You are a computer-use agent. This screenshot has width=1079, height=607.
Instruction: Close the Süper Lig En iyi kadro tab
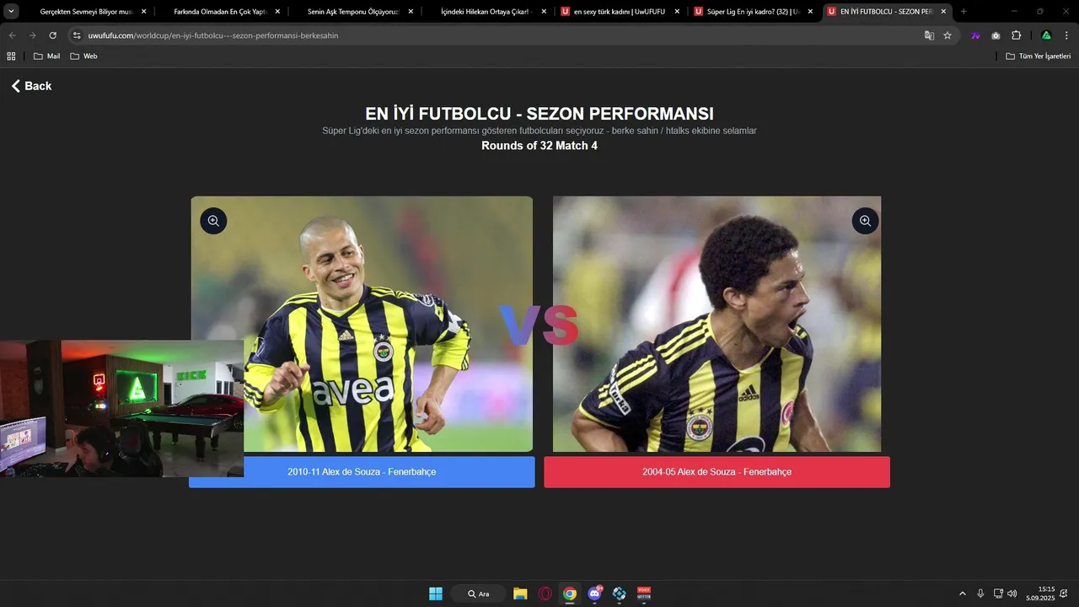(810, 12)
